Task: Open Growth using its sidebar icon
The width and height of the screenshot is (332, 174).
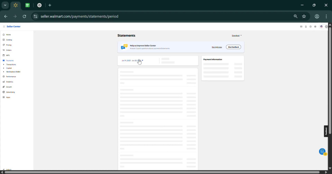Action: click(x=4, y=87)
